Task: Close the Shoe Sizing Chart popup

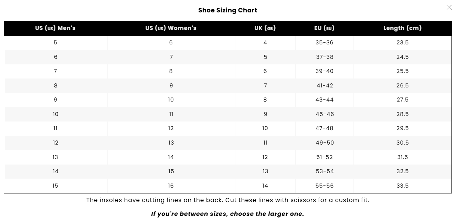Action: [449, 8]
